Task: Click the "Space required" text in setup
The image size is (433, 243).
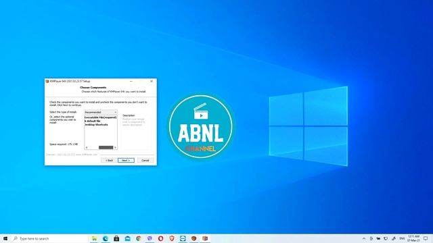Action: 64,144
